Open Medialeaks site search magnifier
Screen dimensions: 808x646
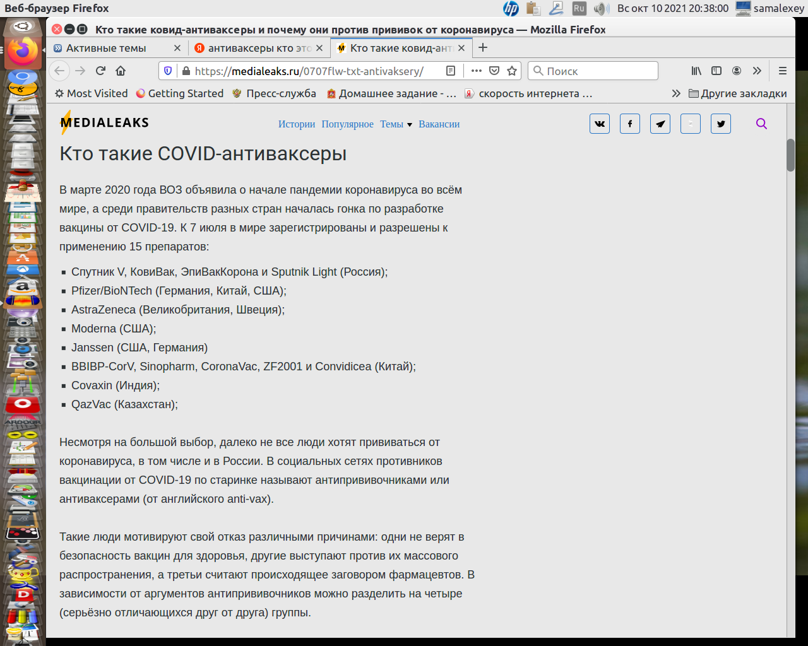click(x=761, y=124)
